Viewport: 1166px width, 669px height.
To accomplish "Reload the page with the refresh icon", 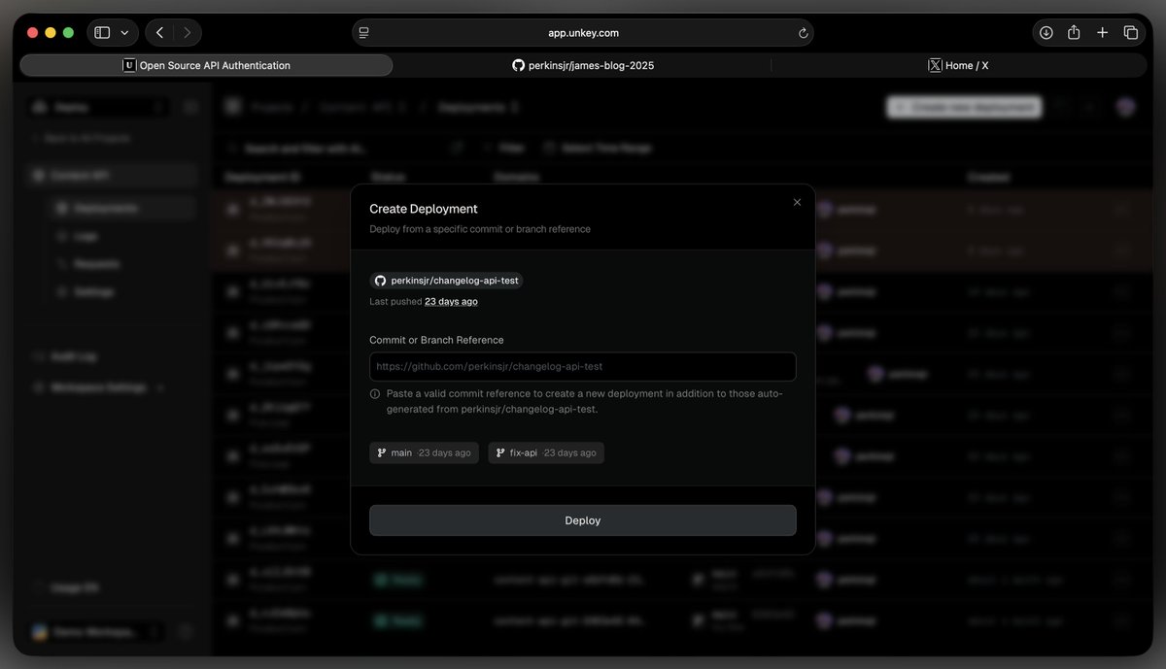I will pyautogui.click(x=803, y=32).
